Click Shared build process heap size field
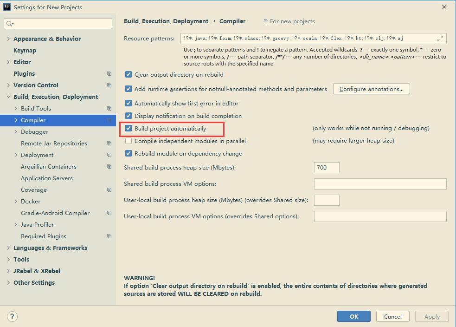This screenshot has width=456, height=327. click(327, 168)
